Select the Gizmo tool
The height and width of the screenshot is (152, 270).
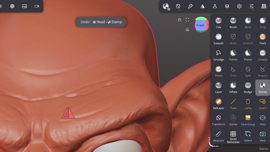233,120
